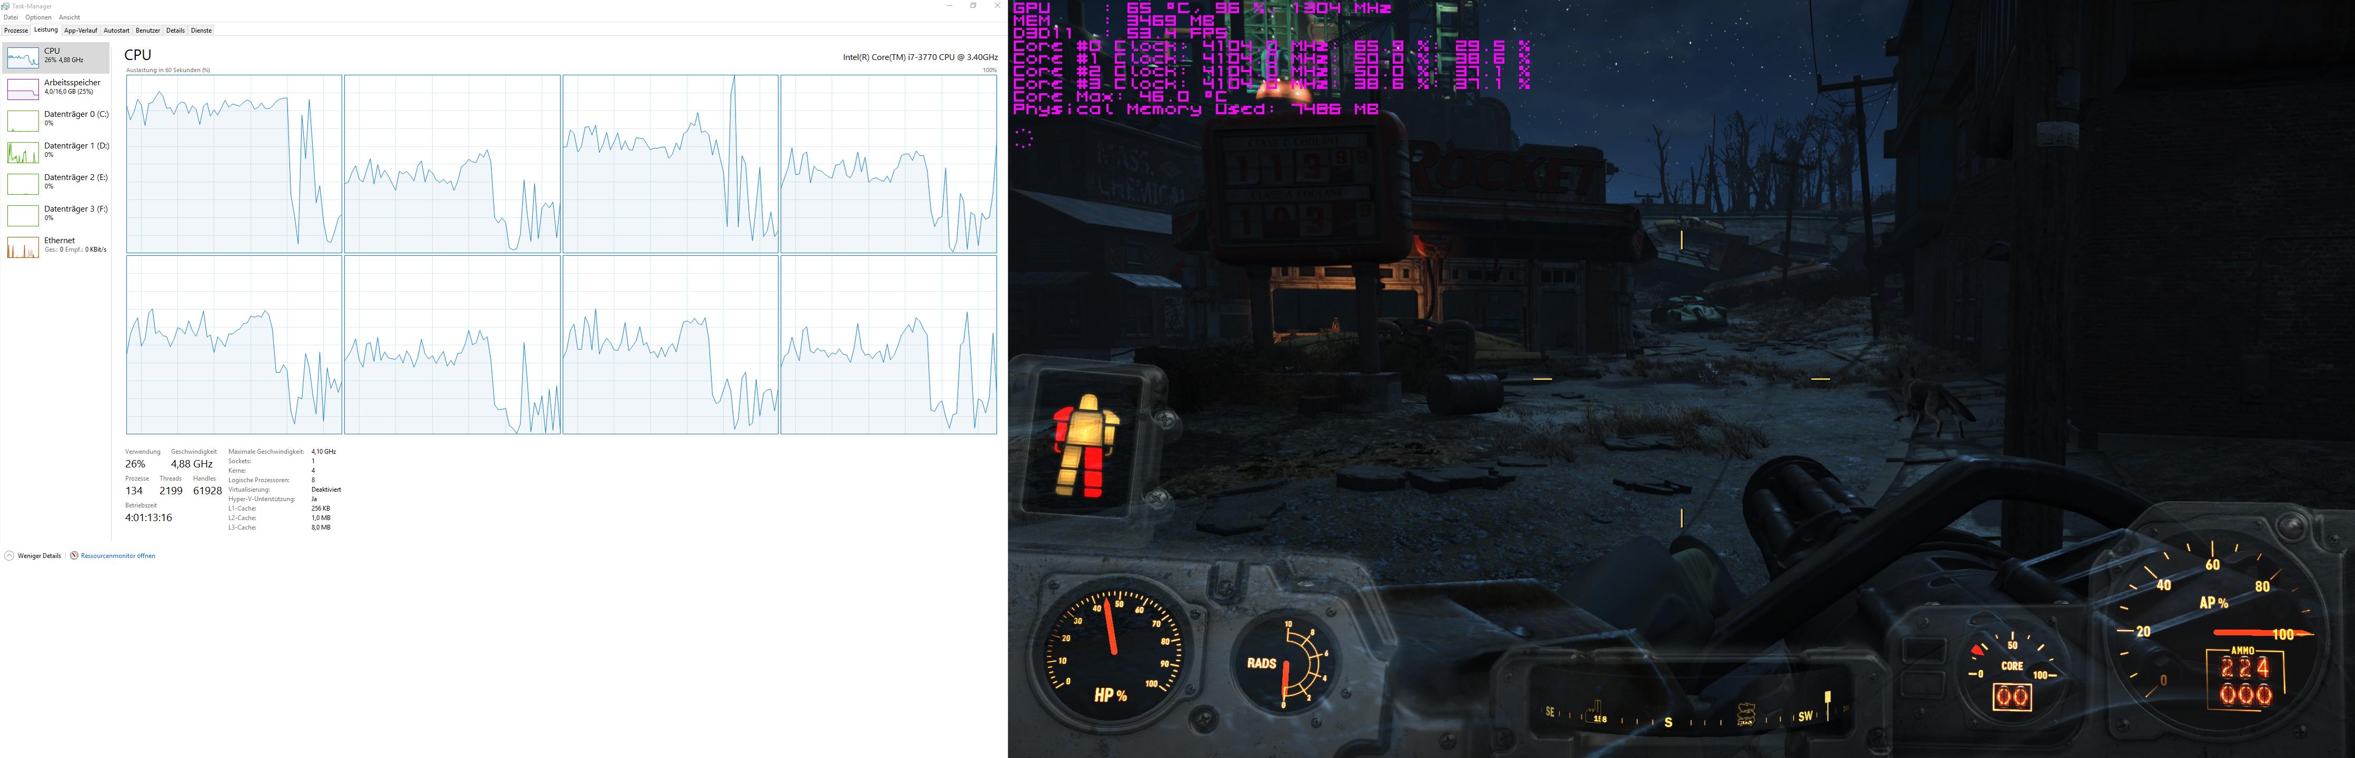Image resolution: width=2355 pixels, height=758 pixels.
Task: Open the Ansicht menu
Action: (68, 17)
